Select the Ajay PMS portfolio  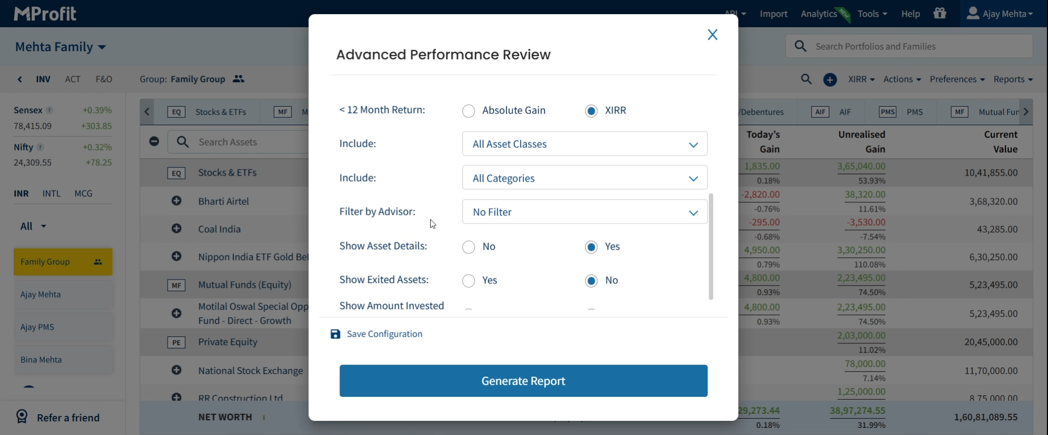tap(63, 328)
